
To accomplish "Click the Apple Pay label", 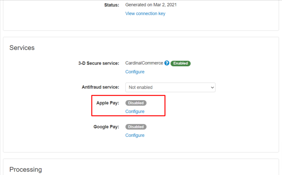I will 108,103.
